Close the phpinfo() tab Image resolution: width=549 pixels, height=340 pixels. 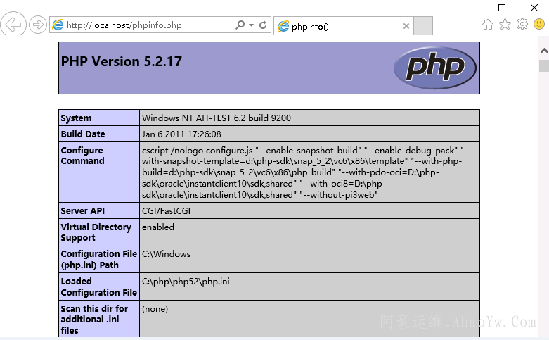[x=406, y=26]
